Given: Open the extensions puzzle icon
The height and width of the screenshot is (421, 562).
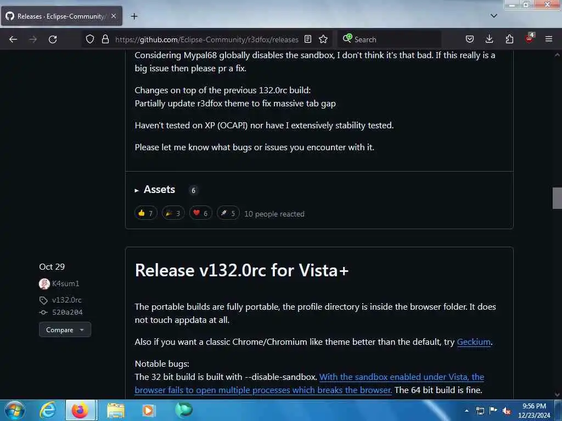Looking at the screenshot, I should pyautogui.click(x=509, y=39).
